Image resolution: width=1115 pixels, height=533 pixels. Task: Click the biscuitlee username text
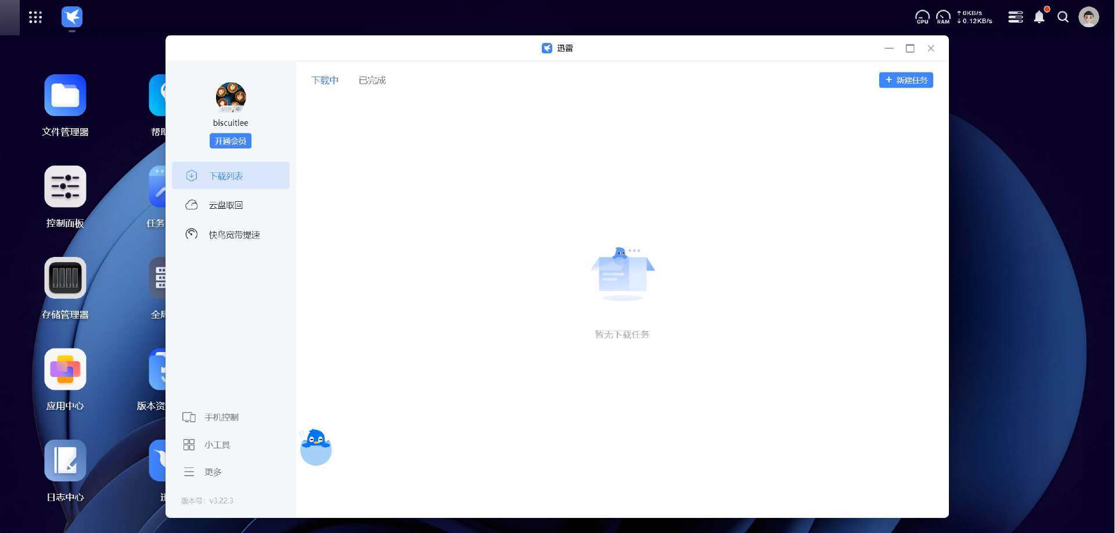[231, 123]
